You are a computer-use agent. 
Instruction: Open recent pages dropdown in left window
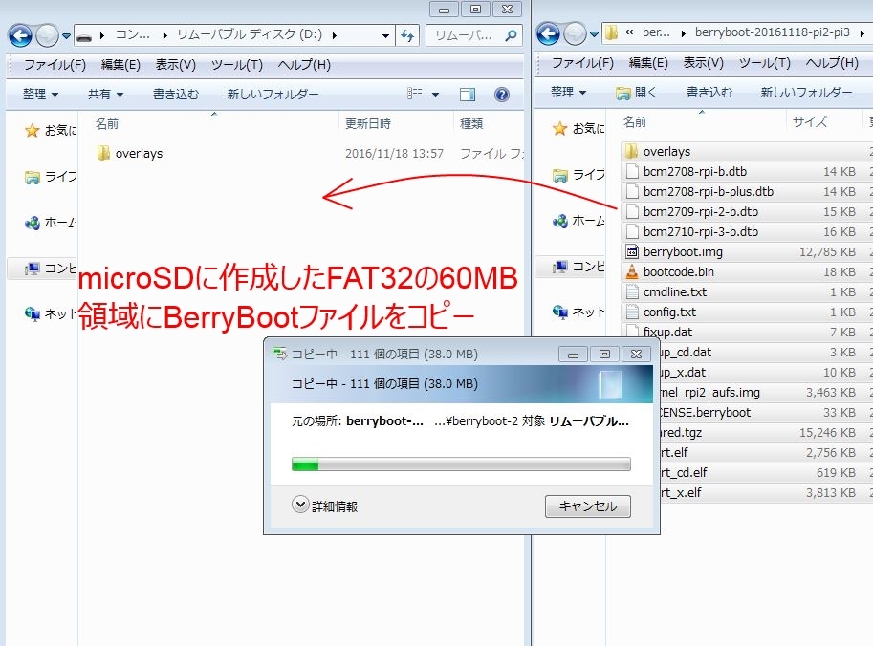tap(66, 36)
